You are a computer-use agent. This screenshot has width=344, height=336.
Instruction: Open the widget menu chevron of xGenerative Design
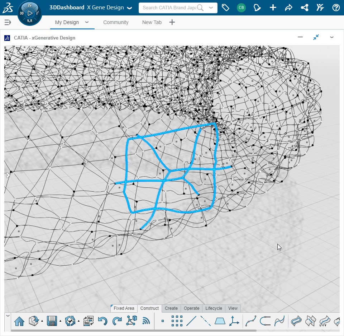point(332,37)
